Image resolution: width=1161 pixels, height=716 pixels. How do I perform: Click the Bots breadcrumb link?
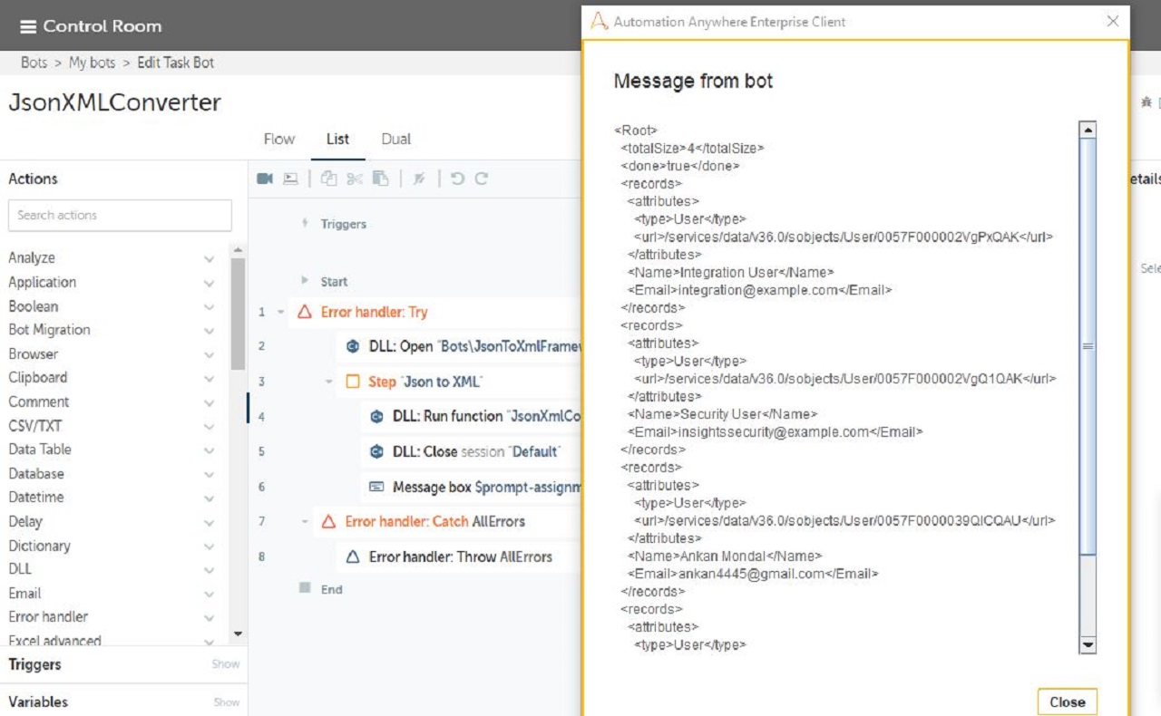(x=34, y=63)
